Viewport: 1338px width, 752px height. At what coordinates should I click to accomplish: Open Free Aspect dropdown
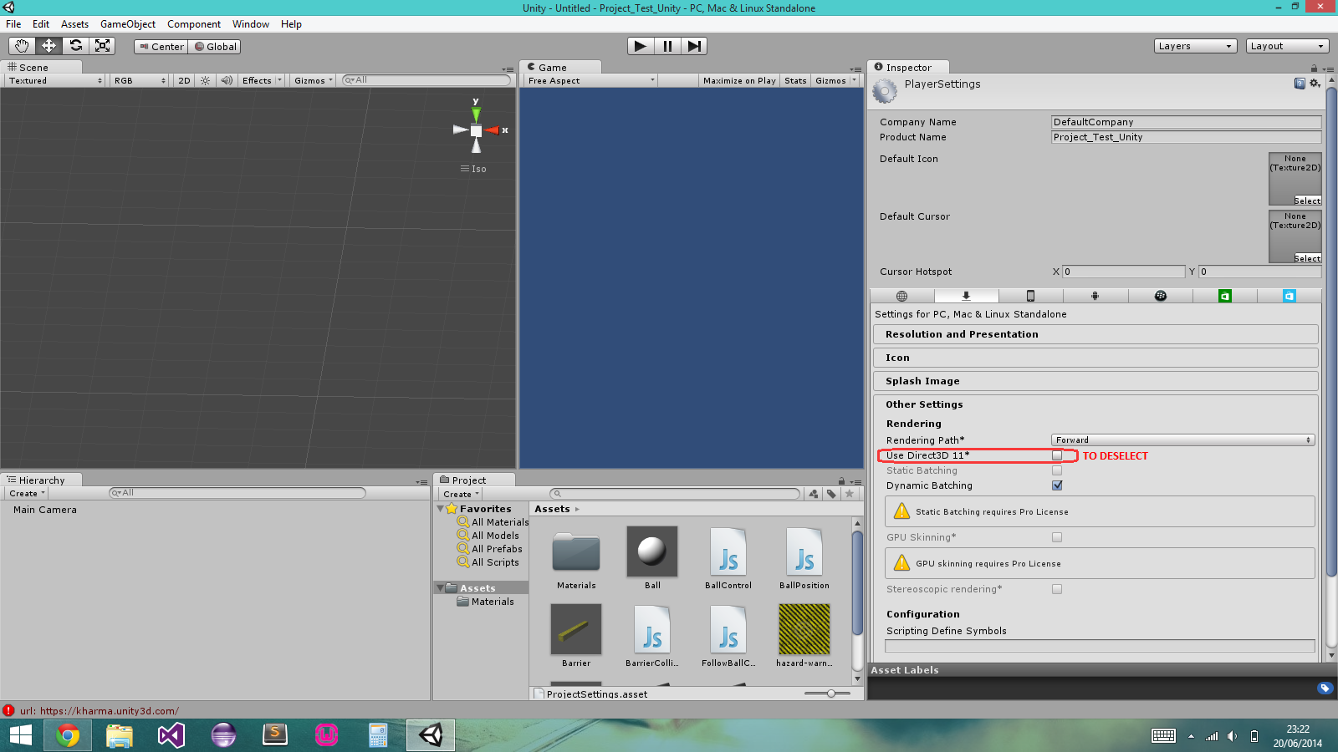point(591,80)
